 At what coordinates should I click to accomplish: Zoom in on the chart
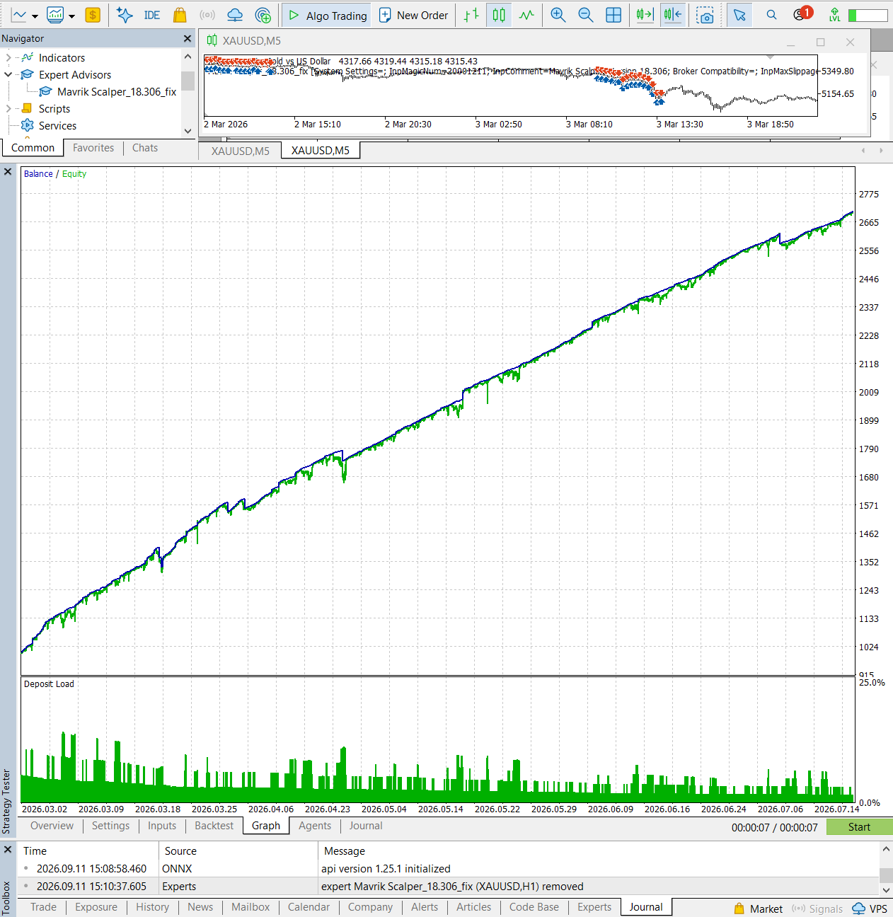pos(558,15)
